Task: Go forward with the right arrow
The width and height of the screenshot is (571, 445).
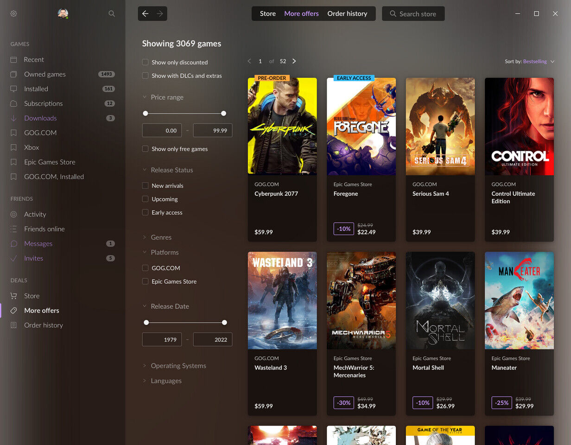Action: point(160,14)
